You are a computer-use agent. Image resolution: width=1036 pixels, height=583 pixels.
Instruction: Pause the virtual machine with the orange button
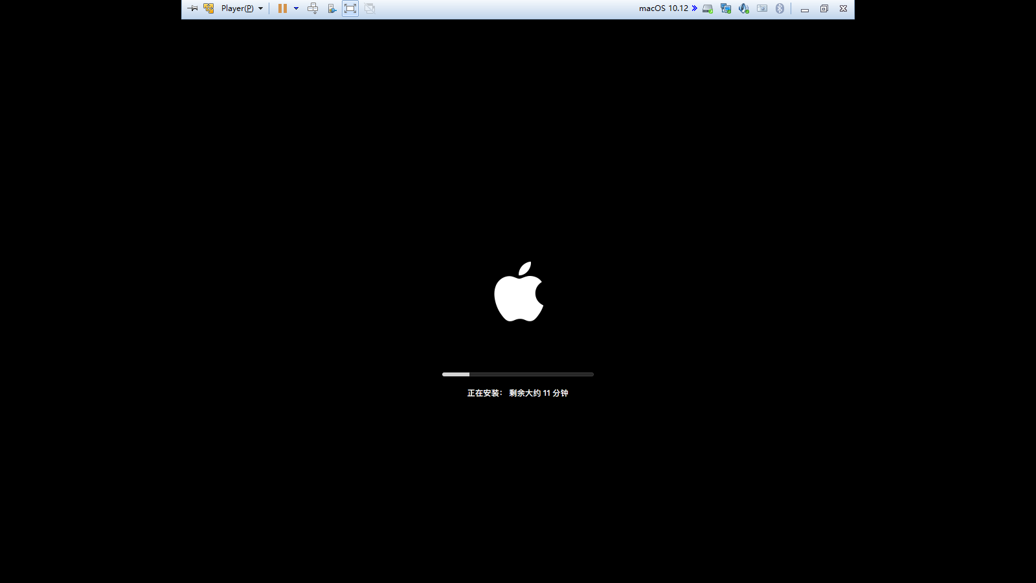tap(282, 8)
